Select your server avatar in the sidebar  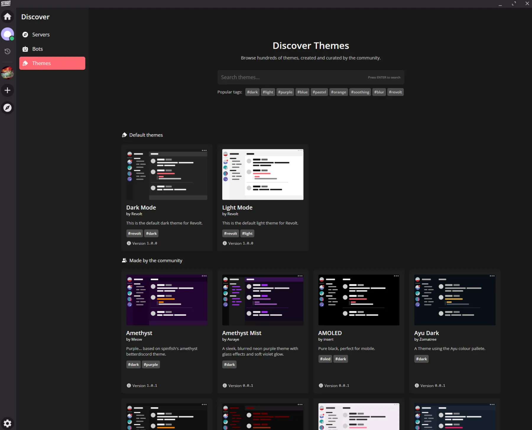[7, 73]
